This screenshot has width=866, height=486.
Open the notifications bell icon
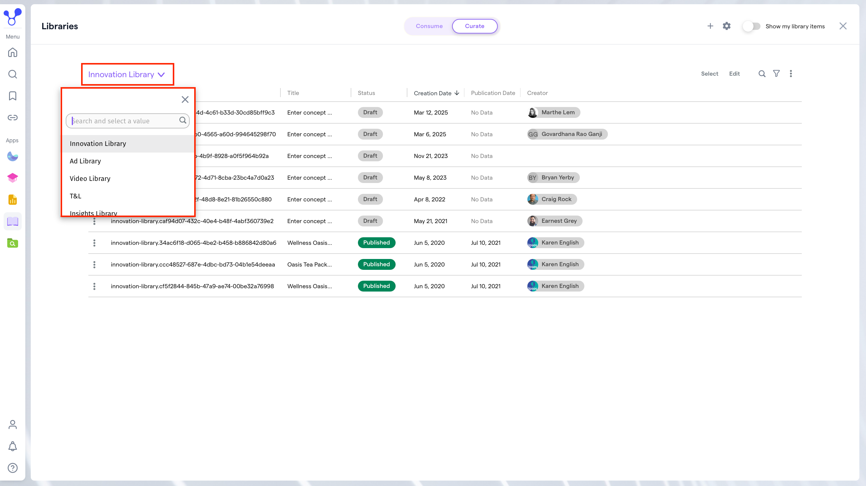[12, 446]
